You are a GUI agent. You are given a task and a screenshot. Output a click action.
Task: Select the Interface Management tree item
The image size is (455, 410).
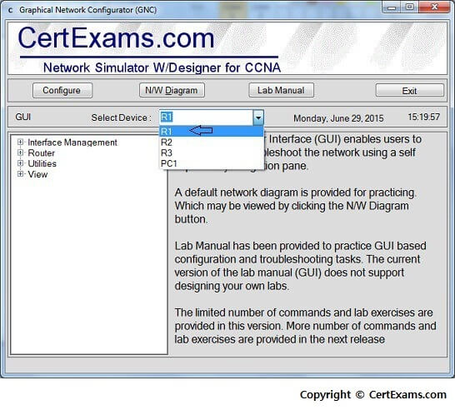[x=72, y=142]
